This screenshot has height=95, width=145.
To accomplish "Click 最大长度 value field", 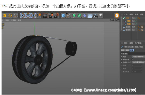I will (137, 72).
